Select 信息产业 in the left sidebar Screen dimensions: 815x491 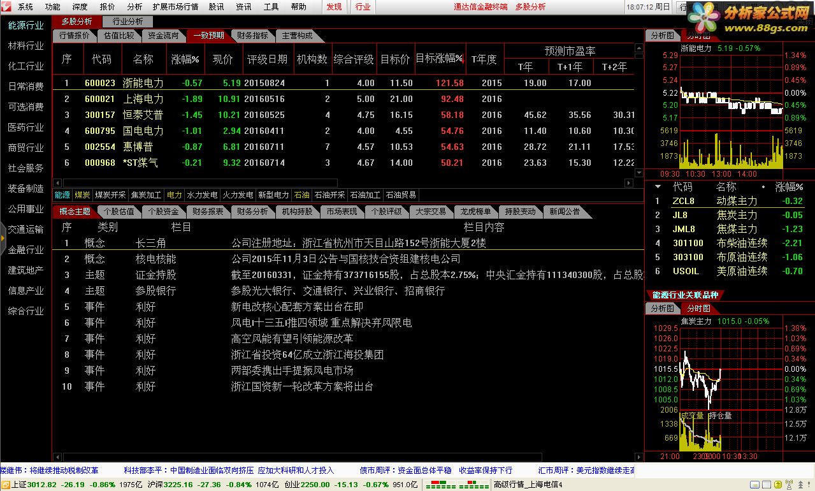[x=25, y=291]
